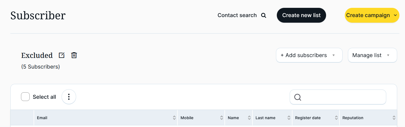
Task: Sort by Reputation column arrows
Action: [394, 118]
